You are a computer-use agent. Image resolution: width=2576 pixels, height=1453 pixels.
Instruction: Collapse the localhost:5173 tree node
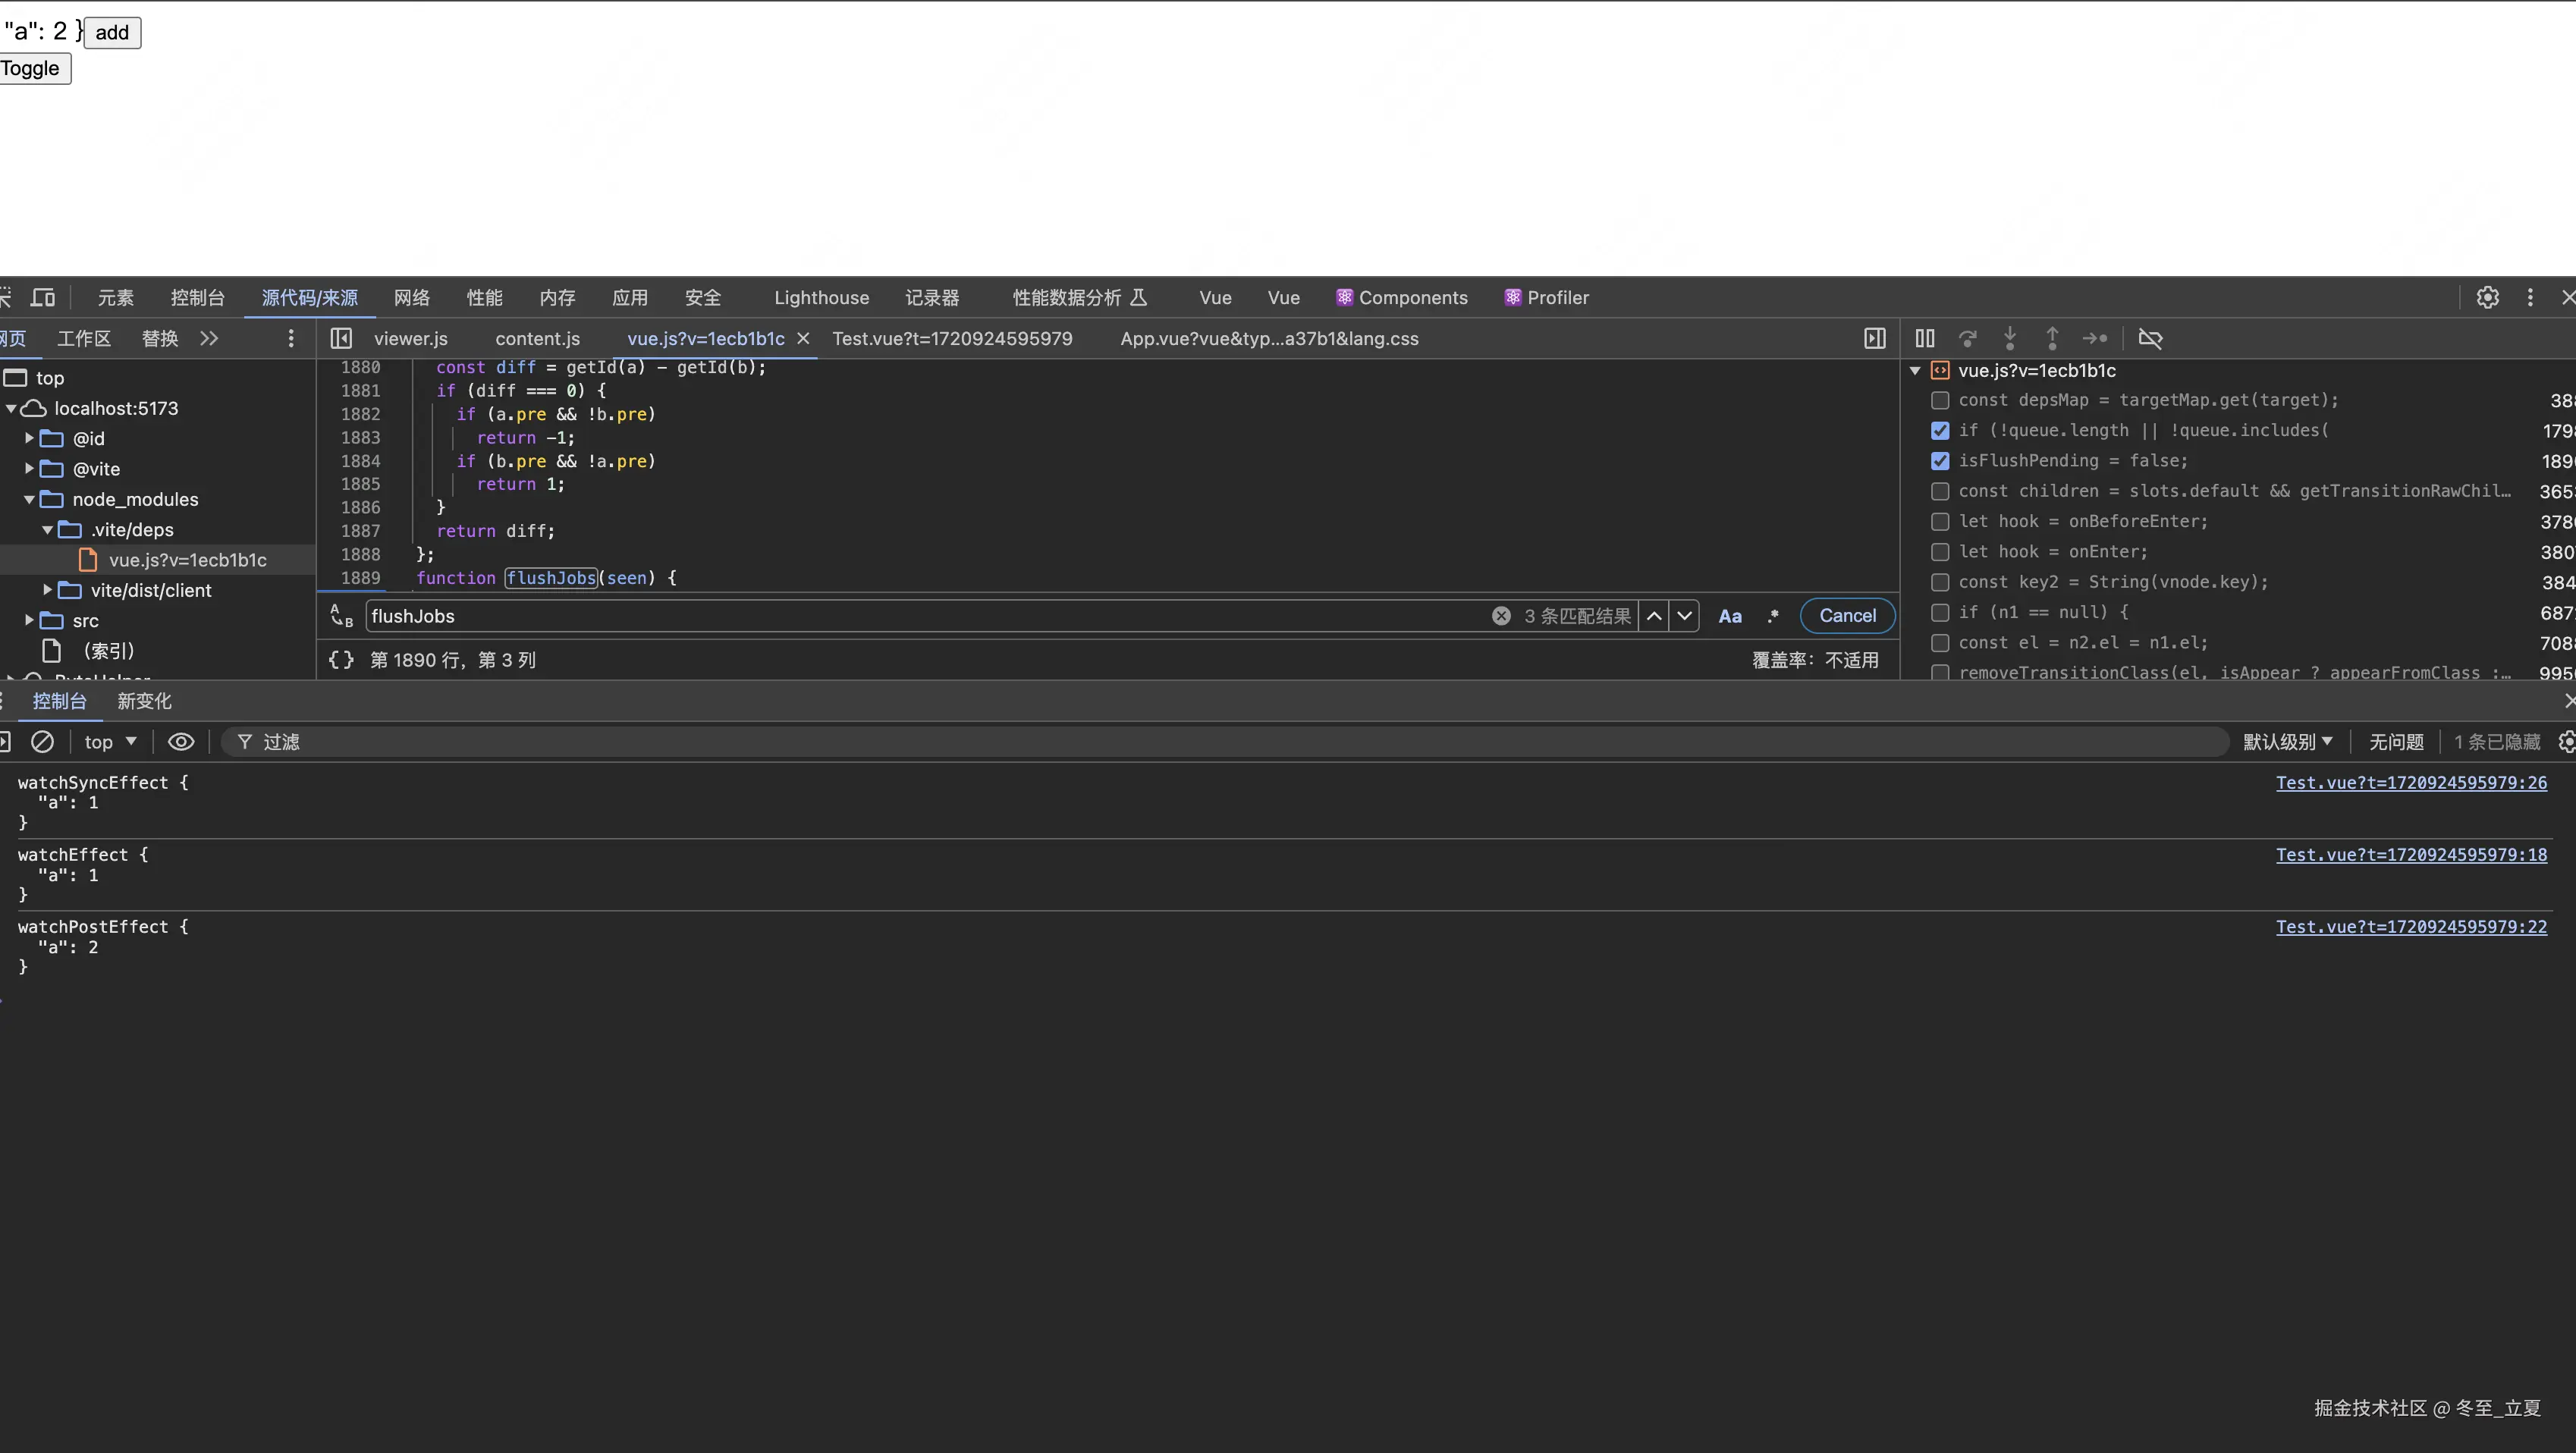(x=11, y=408)
